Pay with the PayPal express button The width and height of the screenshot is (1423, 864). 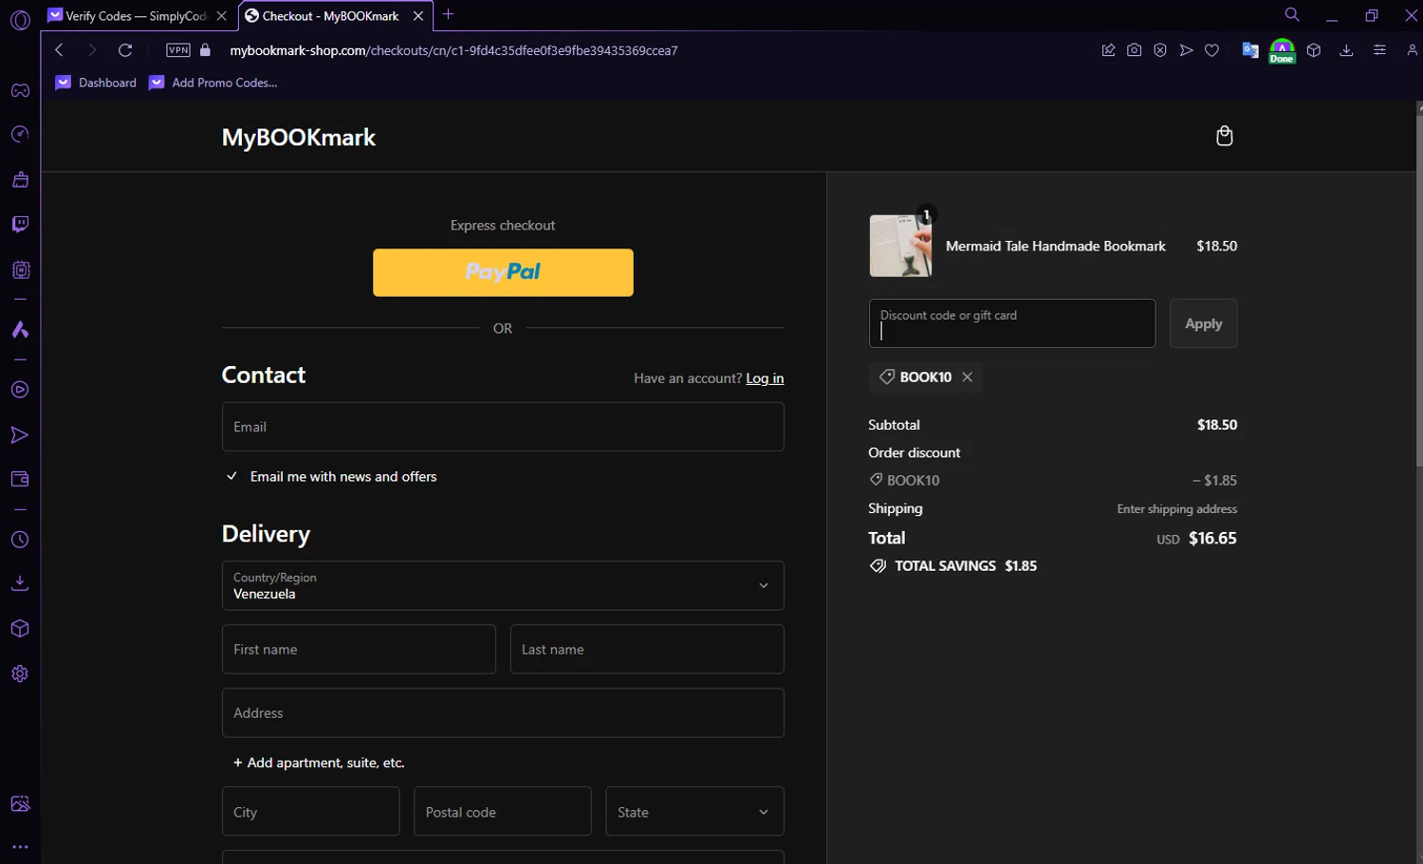click(503, 272)
